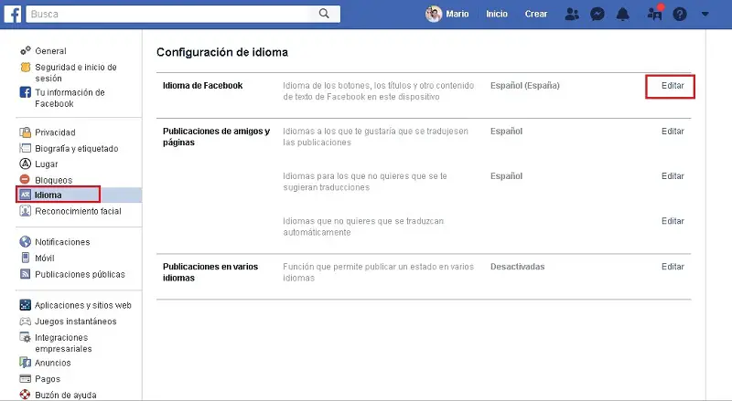Click the Privacidad padlock icon
This screenshot has height=401, width=732.
26,132
